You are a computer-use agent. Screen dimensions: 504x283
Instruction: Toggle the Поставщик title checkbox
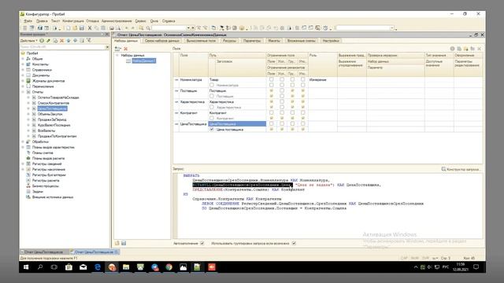(x=212, y=96)
